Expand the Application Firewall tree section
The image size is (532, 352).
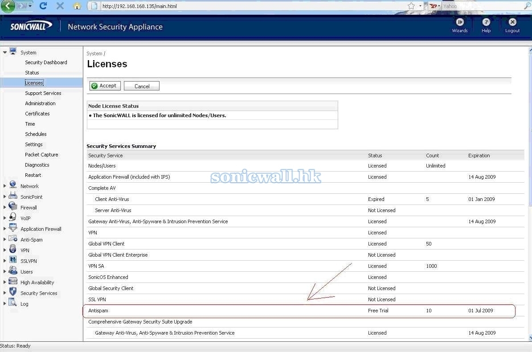[5, 229]
